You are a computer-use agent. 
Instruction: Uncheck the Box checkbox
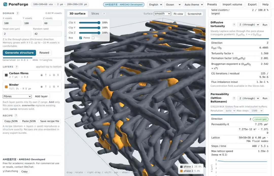click(81, 38)
